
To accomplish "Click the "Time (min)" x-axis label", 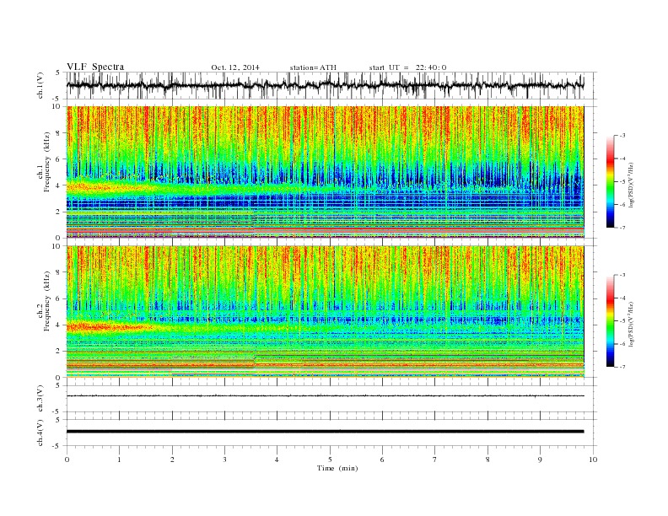I will coord(337,468).
